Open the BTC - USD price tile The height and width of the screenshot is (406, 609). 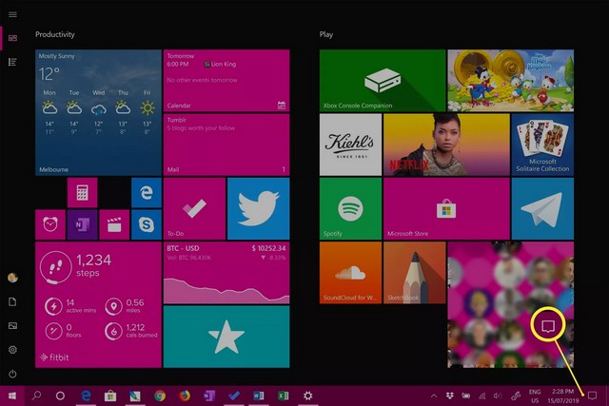point(226,273)
